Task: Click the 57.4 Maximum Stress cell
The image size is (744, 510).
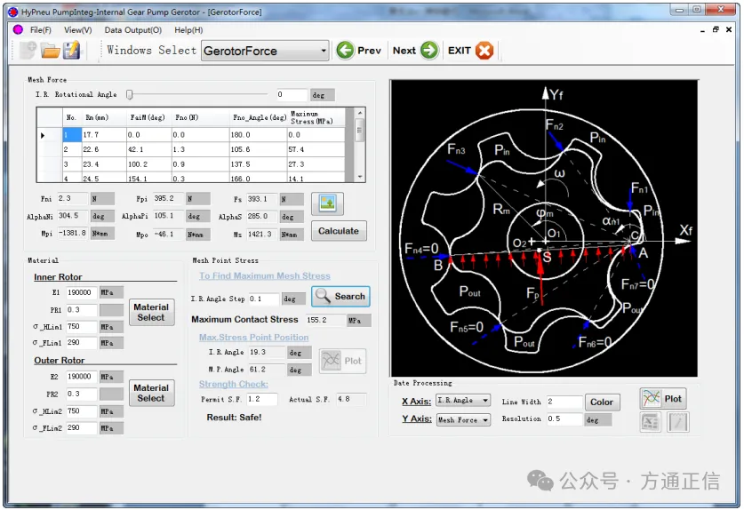Action: coord(316,149)
